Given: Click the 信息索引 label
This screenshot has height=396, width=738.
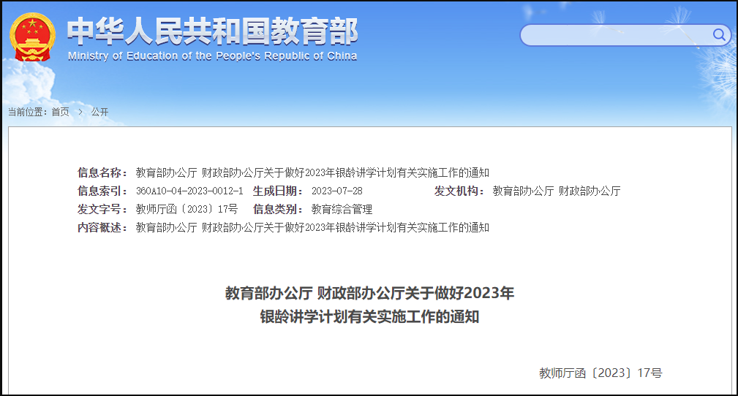Looking at the screenshot, I should point(102,191).
